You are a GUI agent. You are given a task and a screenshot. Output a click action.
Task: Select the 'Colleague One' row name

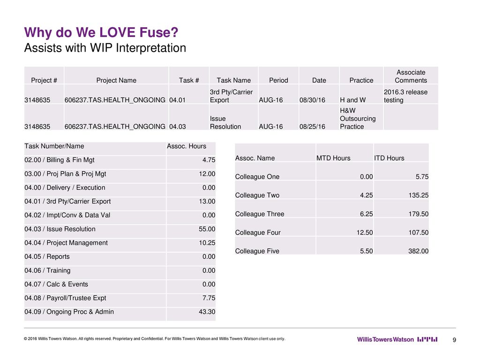257,177
